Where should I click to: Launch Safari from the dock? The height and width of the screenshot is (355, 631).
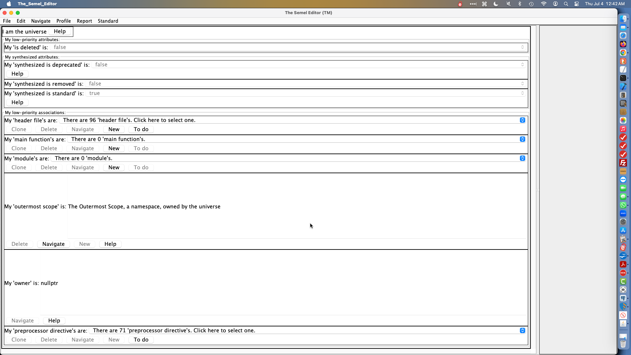(x=623, y=35)
